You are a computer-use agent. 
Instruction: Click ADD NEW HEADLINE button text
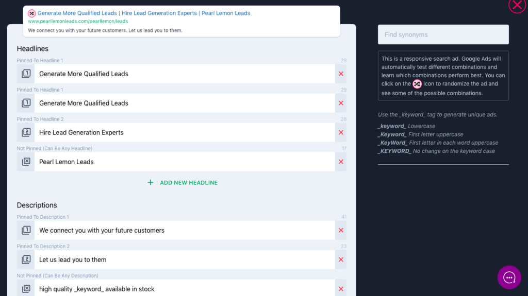pos(189,183)
